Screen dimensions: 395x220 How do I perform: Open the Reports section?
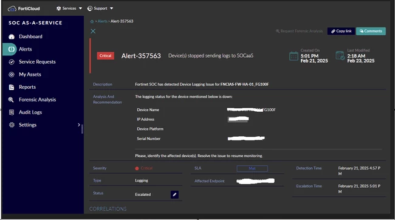[x=27, y=87]
